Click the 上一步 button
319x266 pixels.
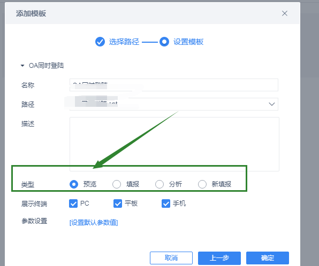pyautogui.click(x=219, y=258)
